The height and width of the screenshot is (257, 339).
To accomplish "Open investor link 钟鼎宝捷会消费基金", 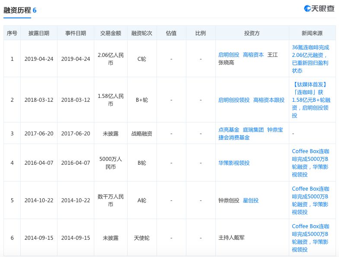I will click(251, 134).
